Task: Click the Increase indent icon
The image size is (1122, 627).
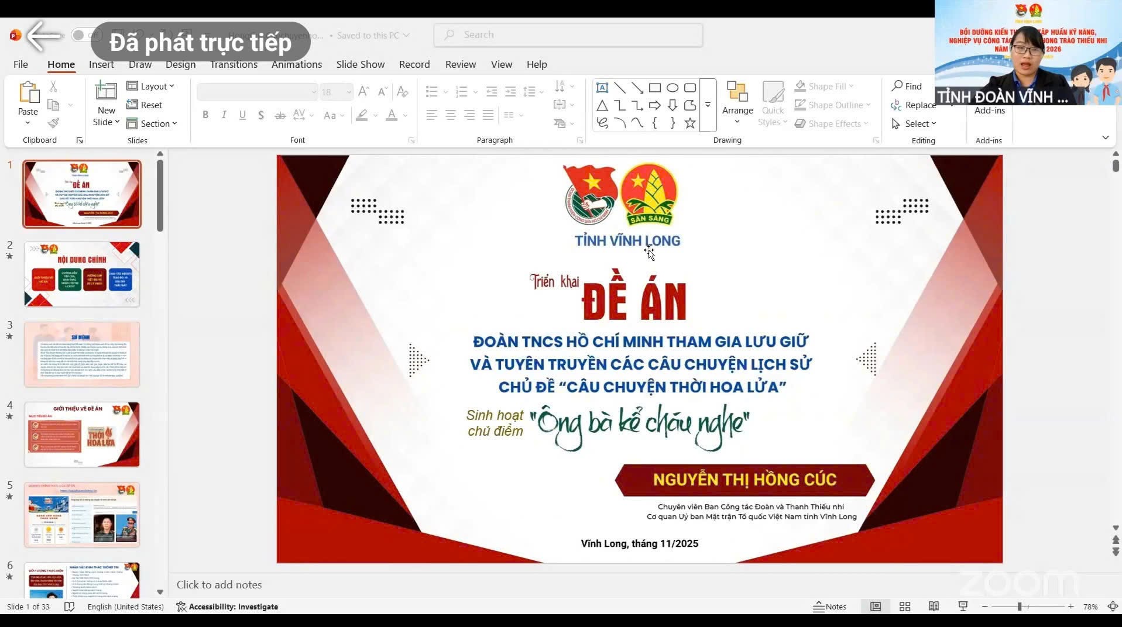Action: (x=510, y=91)
